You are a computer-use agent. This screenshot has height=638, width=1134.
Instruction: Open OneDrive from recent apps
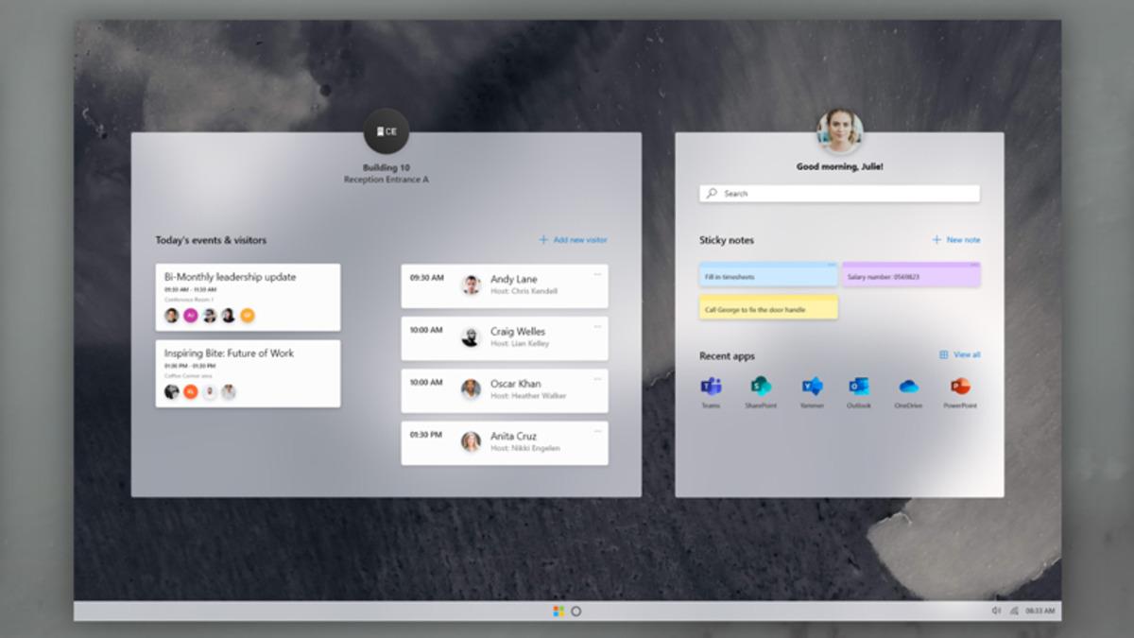click(908, 387)
